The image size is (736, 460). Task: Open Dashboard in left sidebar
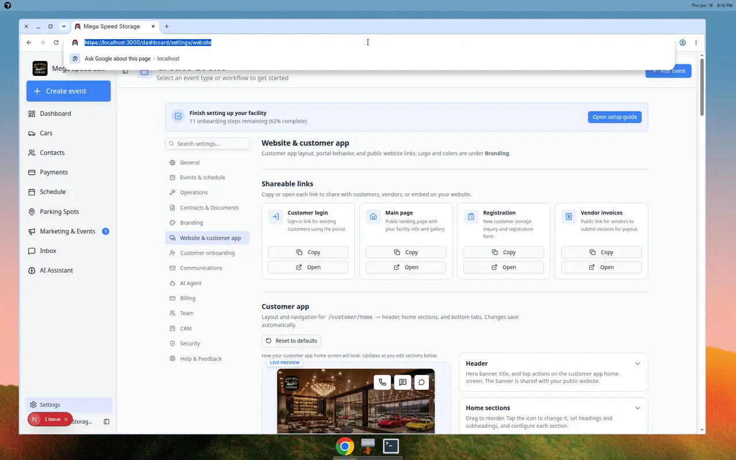point(68,113)
